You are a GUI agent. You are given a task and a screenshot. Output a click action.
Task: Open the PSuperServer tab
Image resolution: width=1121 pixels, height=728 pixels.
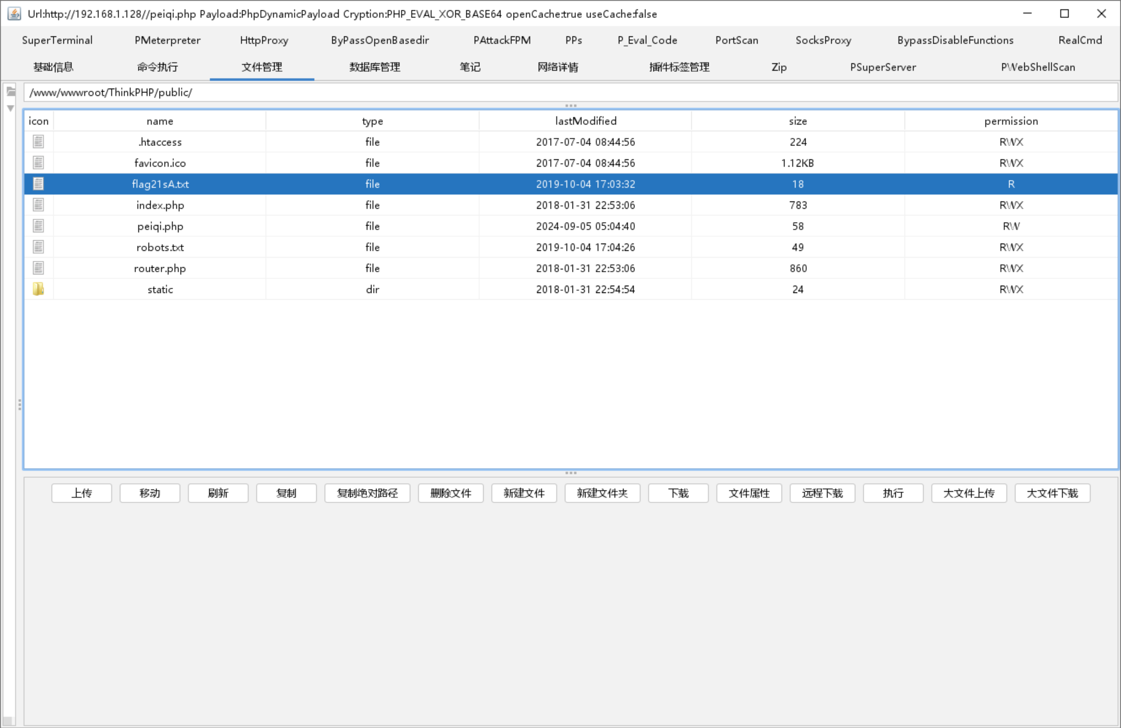coord(883,67)
